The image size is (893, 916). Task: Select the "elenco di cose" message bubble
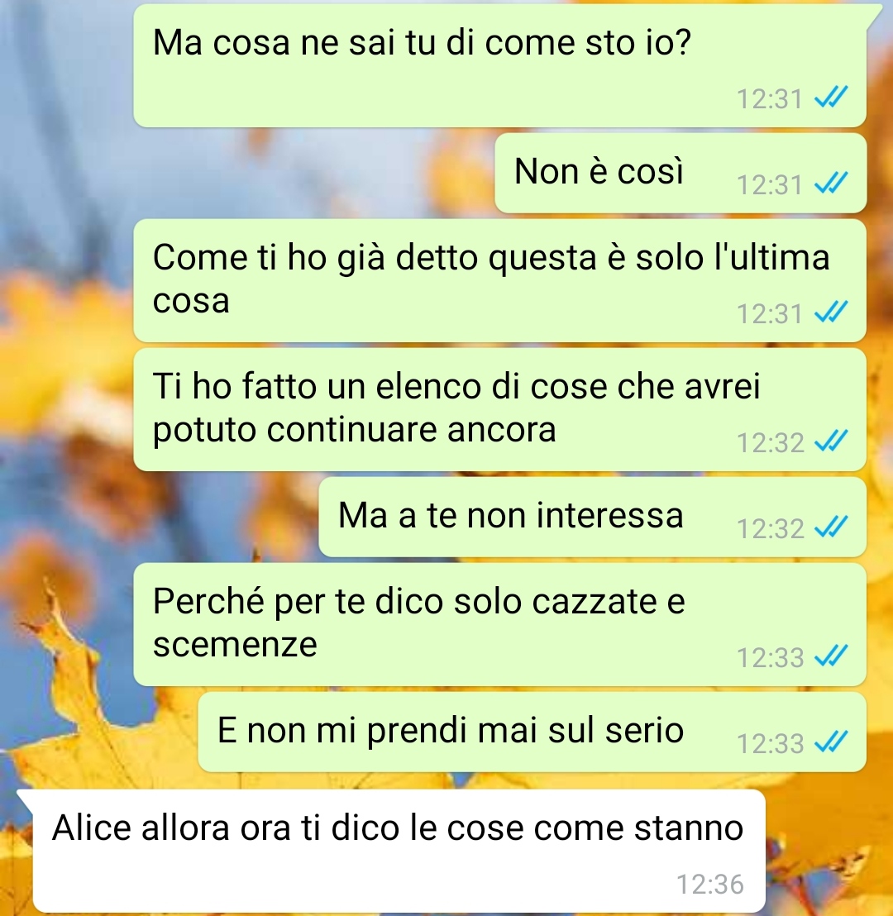click(499, 409)
